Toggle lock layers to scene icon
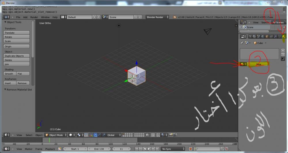This screenshot has width=288, height=153. pos(148,135)
